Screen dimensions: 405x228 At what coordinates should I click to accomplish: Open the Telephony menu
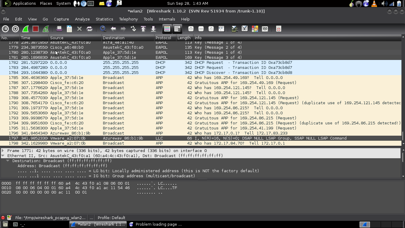click(x=128, y=19)
